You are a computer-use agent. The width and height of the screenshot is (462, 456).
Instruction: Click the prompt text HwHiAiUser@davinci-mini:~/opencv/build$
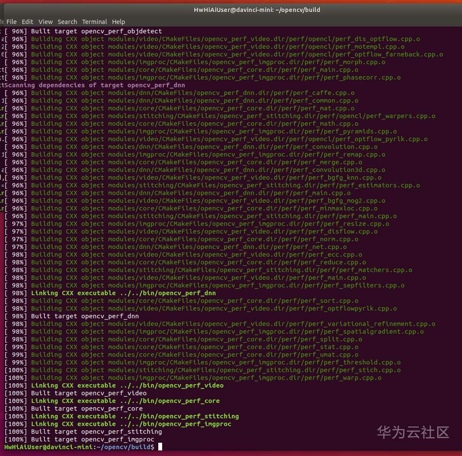click(79, 447)
